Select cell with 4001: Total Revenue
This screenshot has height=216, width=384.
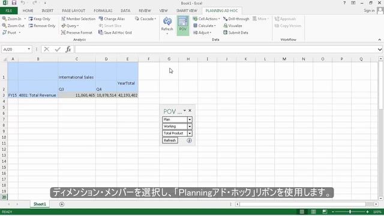pos(38,95)
